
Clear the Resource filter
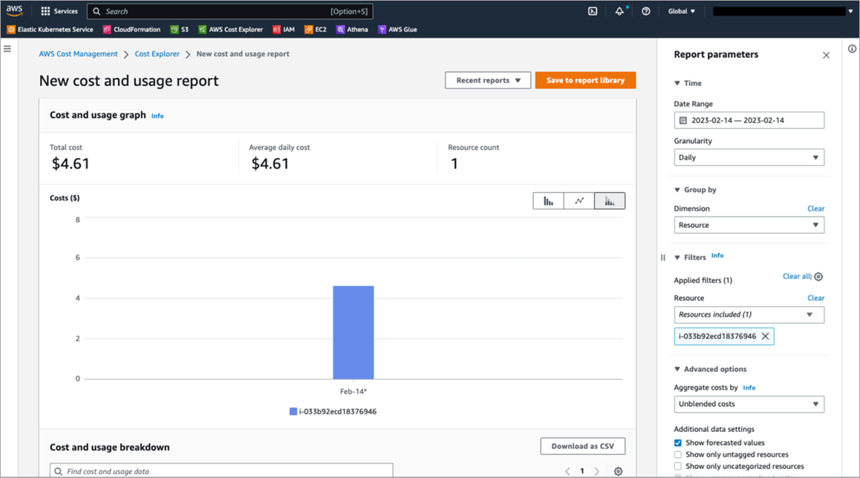tap(815, 298)
